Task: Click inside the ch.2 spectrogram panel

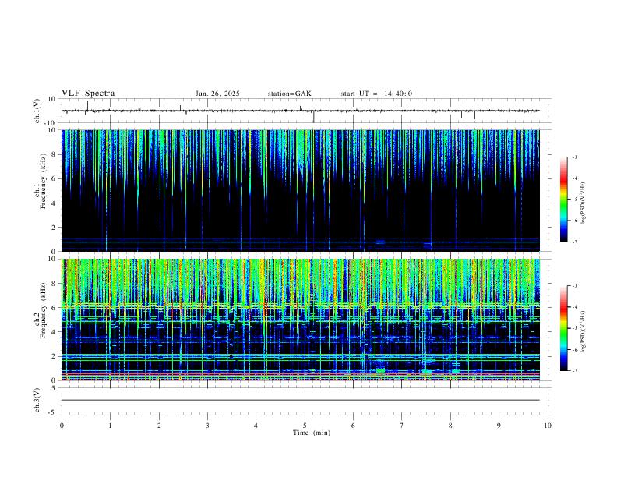Action: tap(300, 320)
